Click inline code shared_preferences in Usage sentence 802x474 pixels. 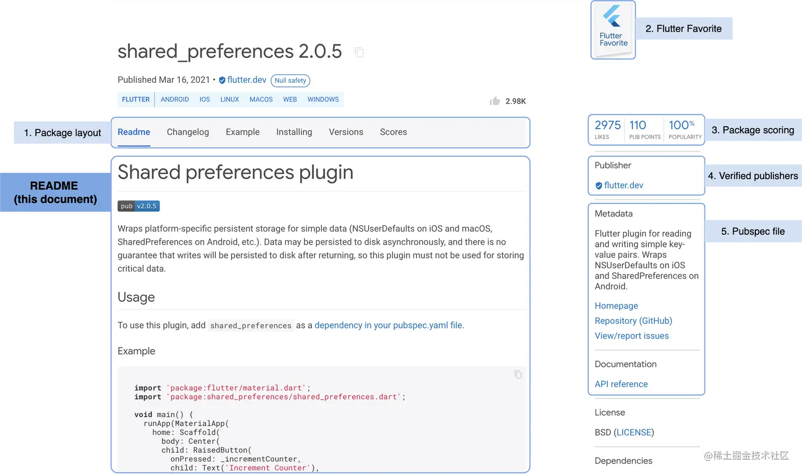pyautogui.click(x=251, y=326)
